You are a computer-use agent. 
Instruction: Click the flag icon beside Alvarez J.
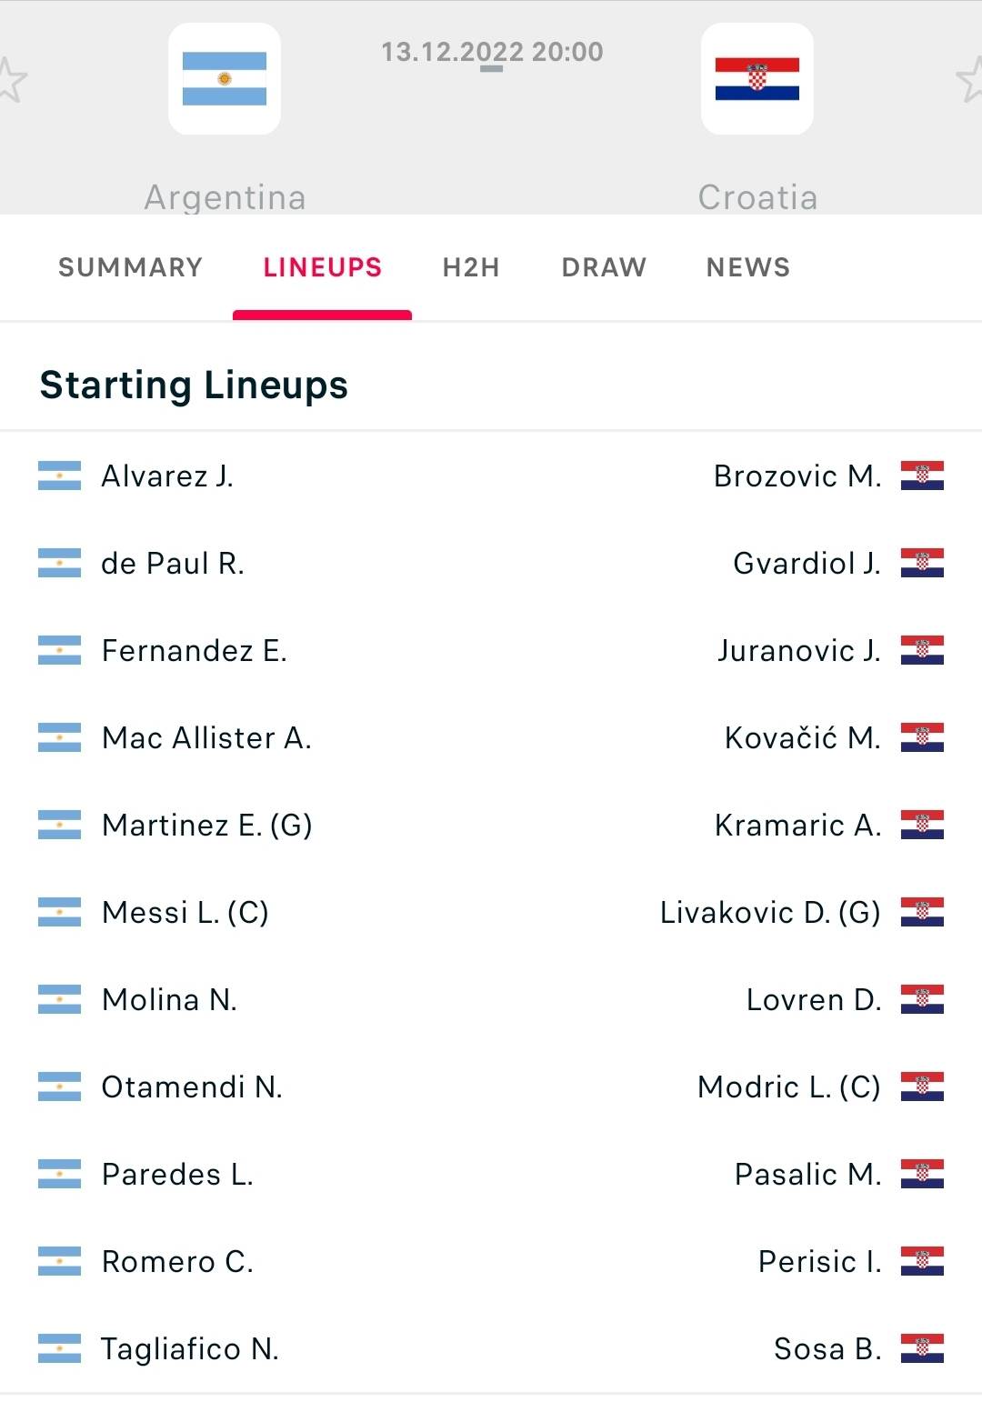(59, 476)
